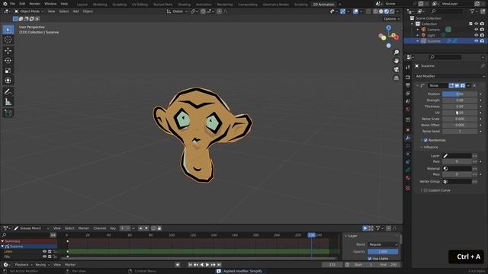Open the Modifiers wrench properties tab
Image resolution: width=488 pixels, height=274 pixels.
point(408,138)
